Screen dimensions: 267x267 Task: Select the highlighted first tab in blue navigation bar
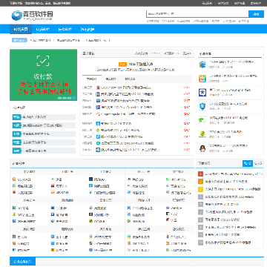pos(21,29)
